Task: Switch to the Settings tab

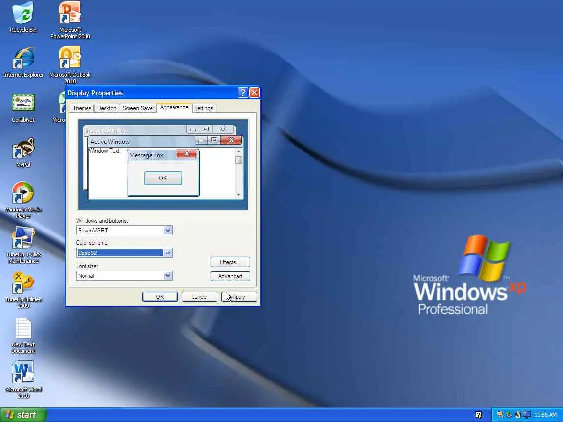Action: click(204, 108)
